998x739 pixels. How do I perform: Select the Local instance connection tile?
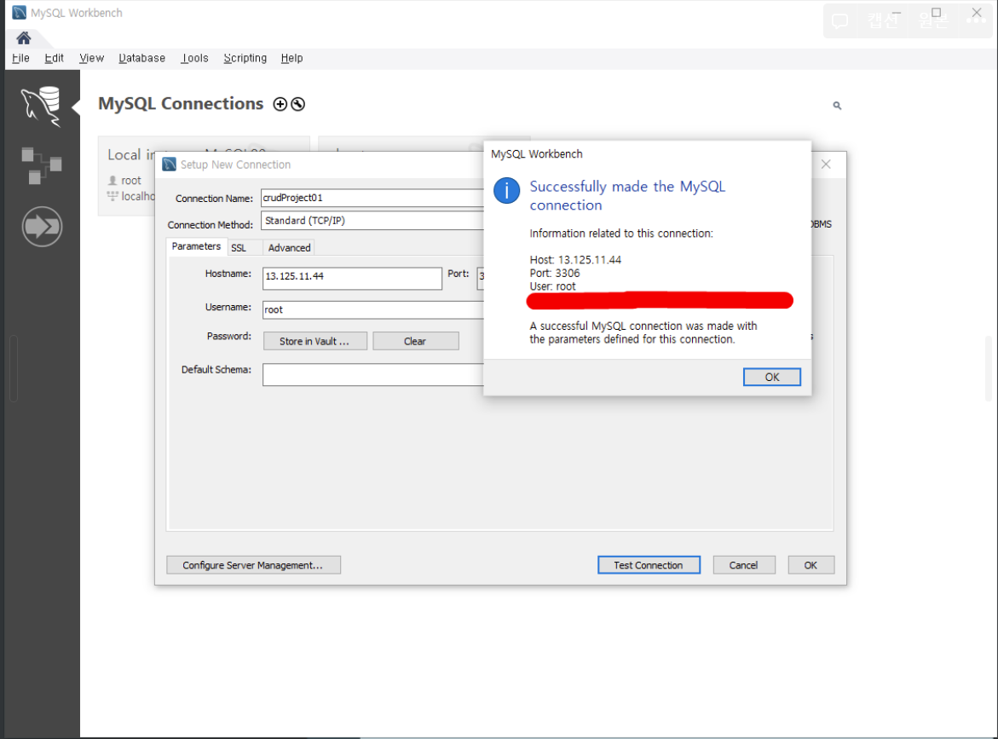[x=127, y=176]
